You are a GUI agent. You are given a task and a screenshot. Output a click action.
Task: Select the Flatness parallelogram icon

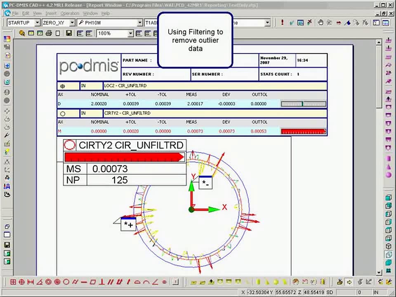click(x=93, y=282)
